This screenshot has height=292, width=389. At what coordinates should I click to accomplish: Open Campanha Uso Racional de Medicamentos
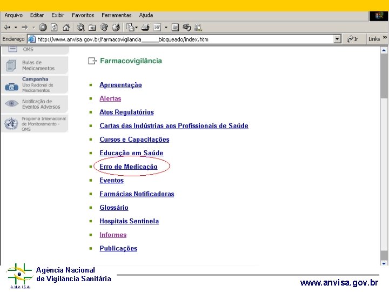[x=35, y=85]
